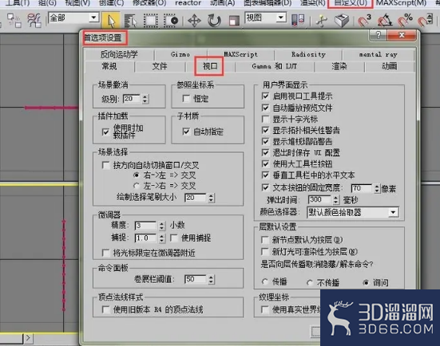Switch to the Radiosity tab
This screenshot has width=440, height=346.
(x=308, y=54)
